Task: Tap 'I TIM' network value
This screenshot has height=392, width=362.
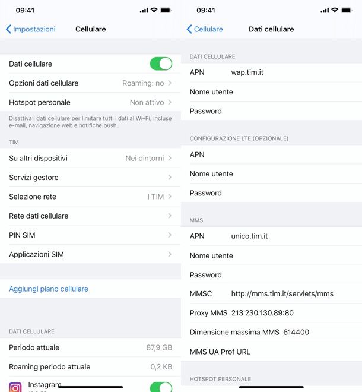Action: (155, 197)
